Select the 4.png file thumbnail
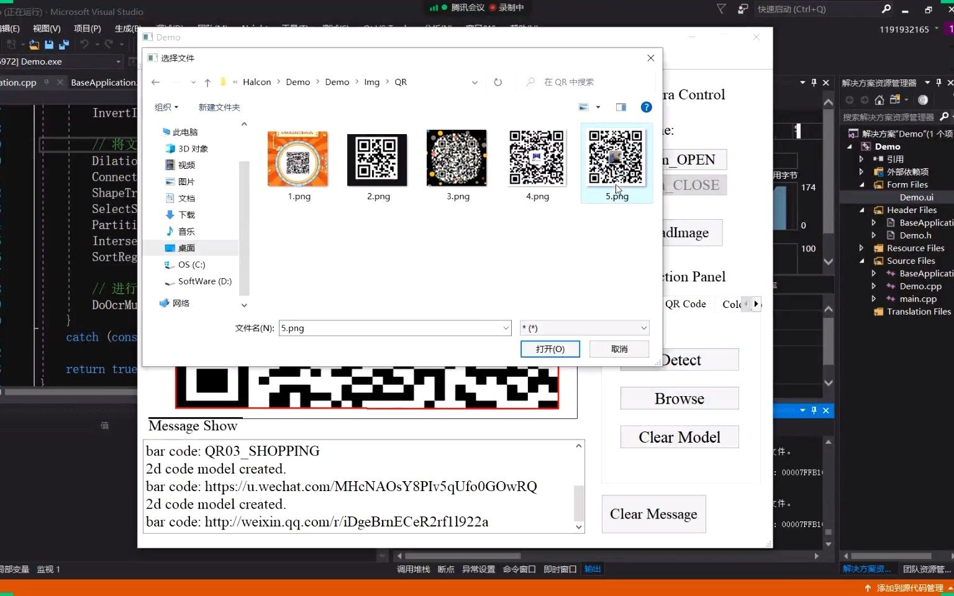Image resolution: width=954 pixels, height=596 pixels. pyautogui.click(x=537, y=158)
